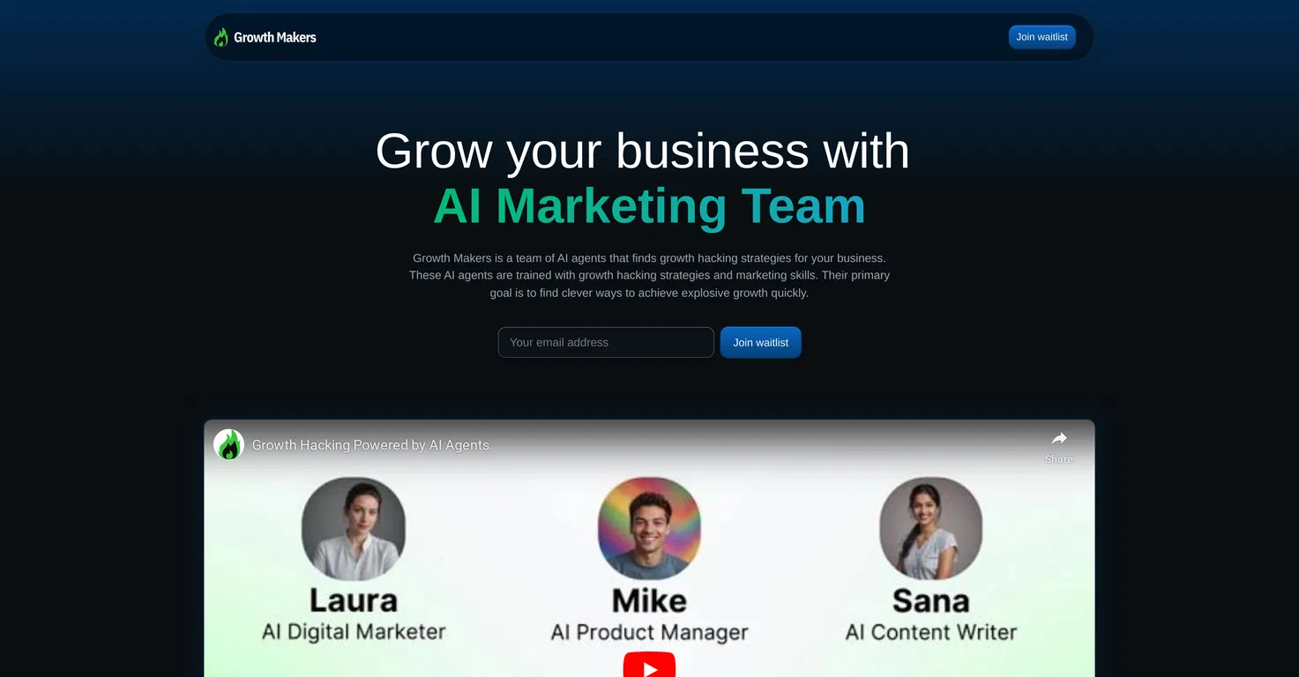Open the Growth Makers brand name link
The height and width of the screenshot is (677, 1299).
274,37
